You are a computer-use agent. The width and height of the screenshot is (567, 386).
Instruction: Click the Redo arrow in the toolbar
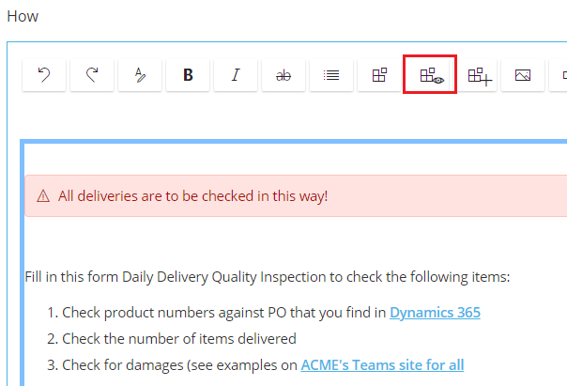92,75
